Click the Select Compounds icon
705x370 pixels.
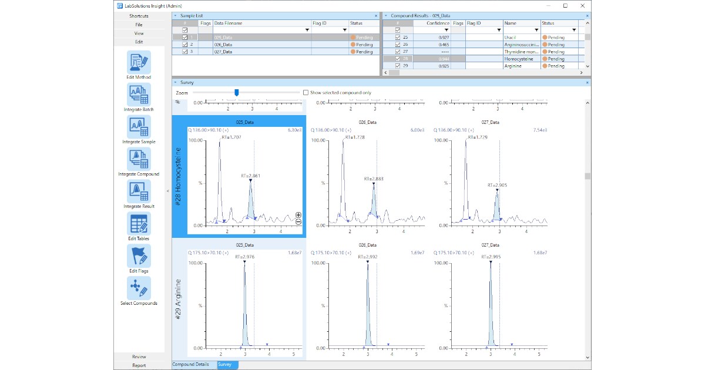(x=139, y=288)
